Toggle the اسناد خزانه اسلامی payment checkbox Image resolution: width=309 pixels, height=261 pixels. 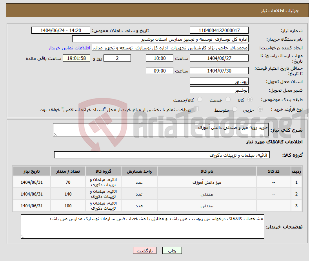tap(197, 110)
